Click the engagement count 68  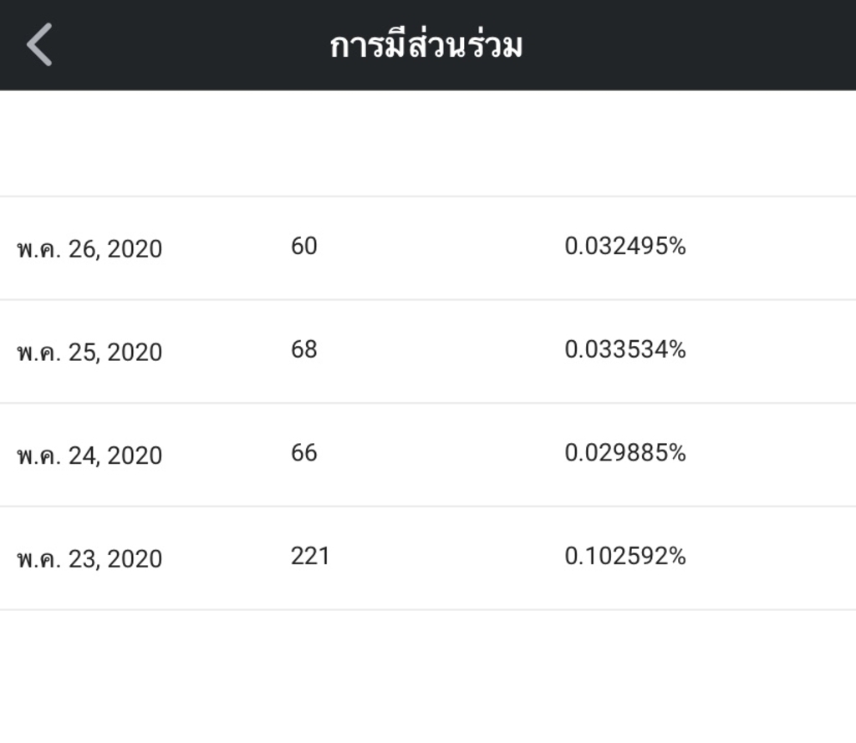tap(304, 349)
